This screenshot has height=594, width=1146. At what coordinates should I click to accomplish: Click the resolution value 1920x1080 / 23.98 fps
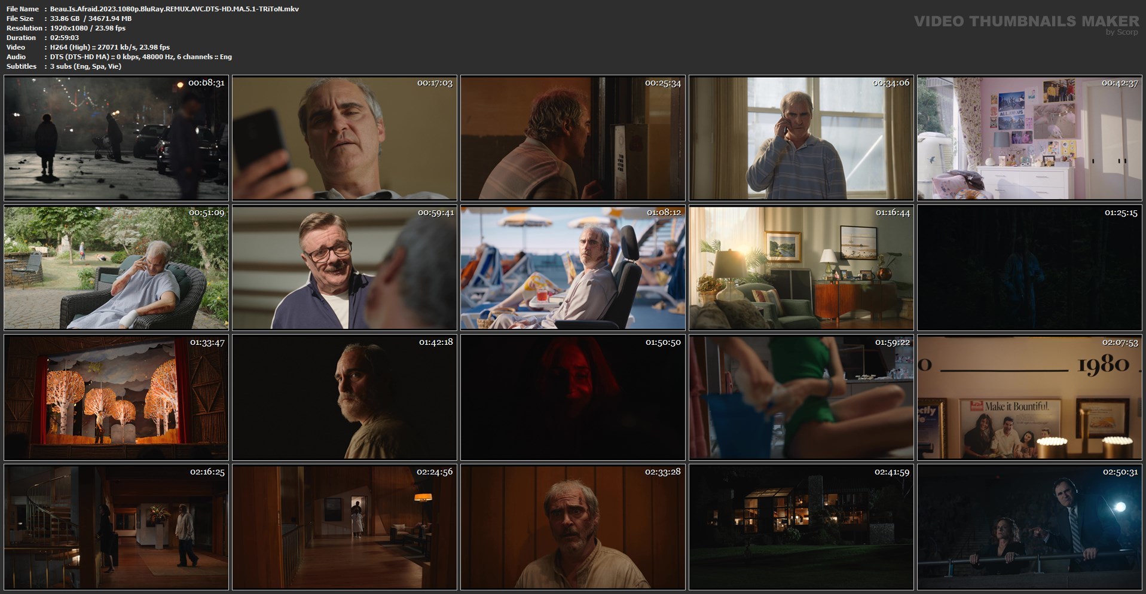click(88, 28)
